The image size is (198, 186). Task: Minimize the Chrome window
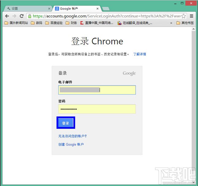(175, 3)
